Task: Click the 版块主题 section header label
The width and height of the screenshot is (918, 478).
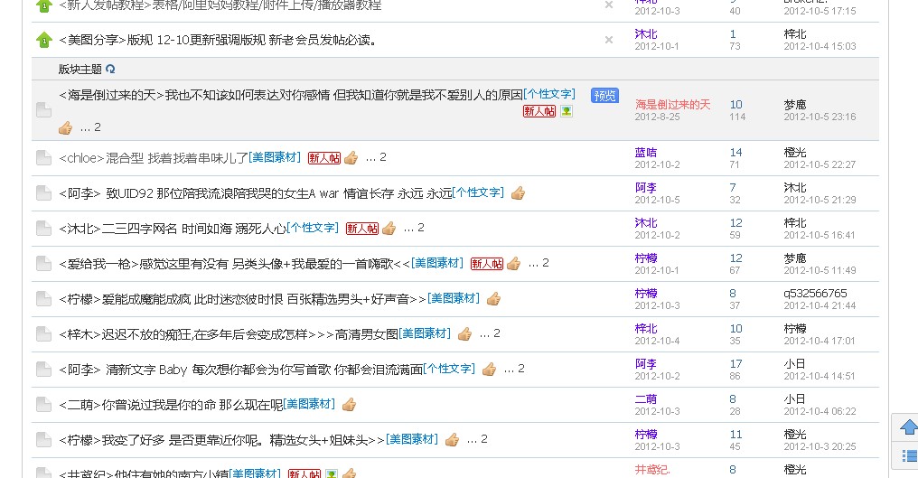Action: pos(80,69)
